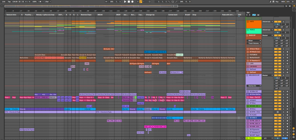Viewport: 296px width, 140px height.
Task: Unfold the Master track
Action: click(247, 138)
